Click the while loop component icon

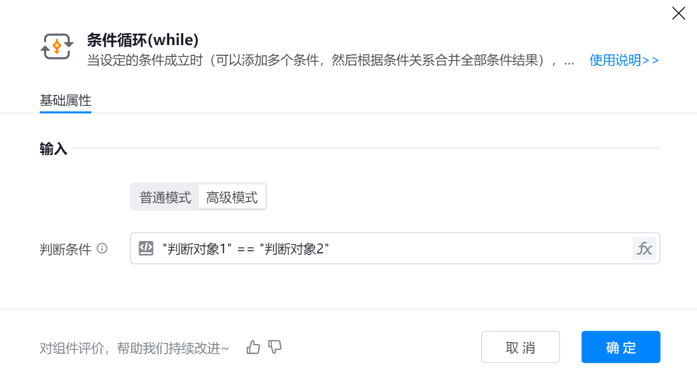(x=57, y=47)
